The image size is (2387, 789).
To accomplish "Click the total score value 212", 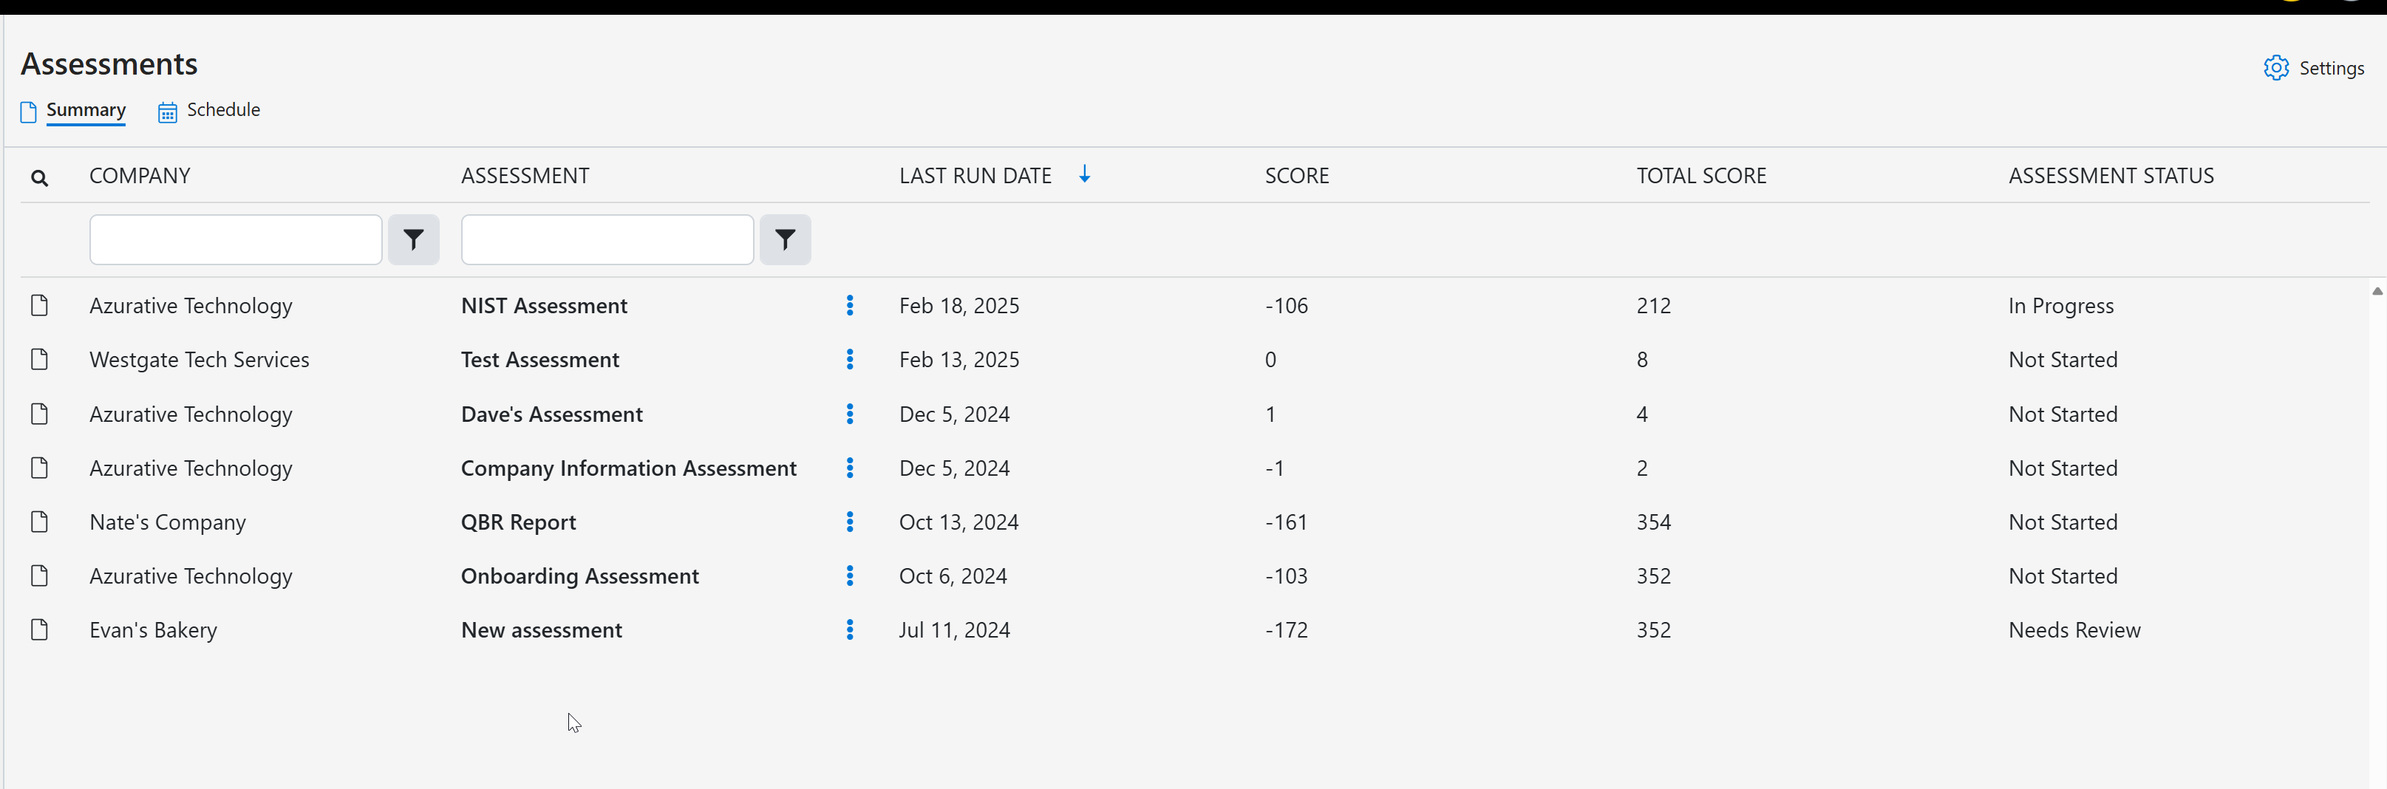I will pos(1653,306).
